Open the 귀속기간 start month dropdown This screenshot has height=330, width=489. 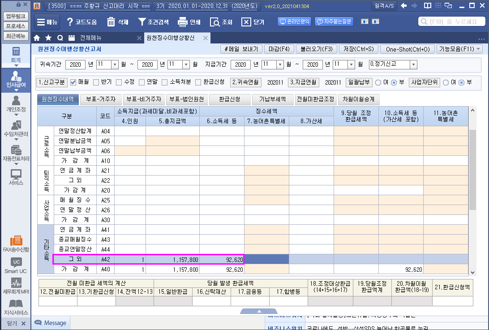click(114, 64)
